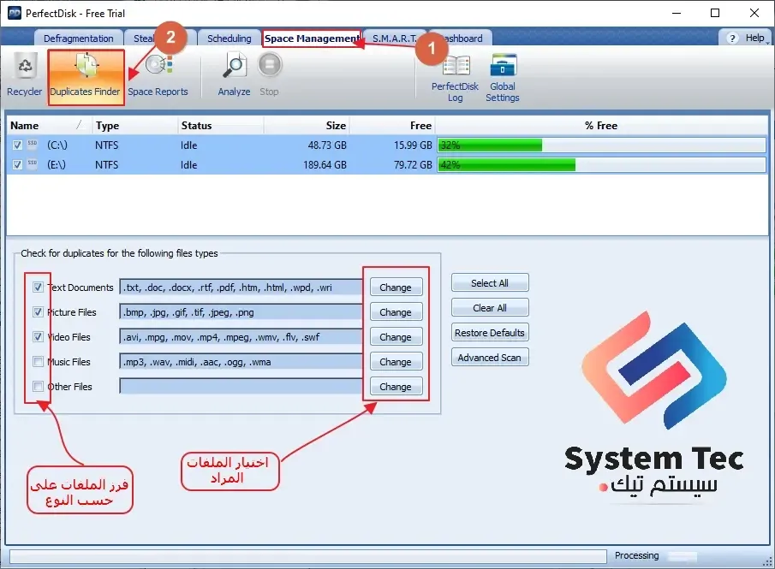Click the SSD drive icon for C:\
The width and height of the screenshot is (775, 569).
point(33,145)
